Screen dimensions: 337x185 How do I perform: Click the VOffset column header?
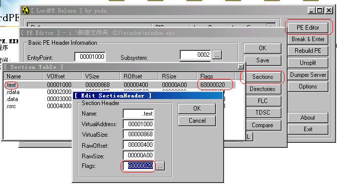pyautogui.click(x=63, y=76)
